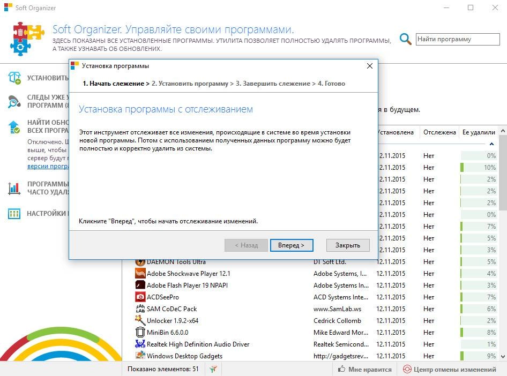The image size is (507, 376).
Task: Click step '3. Завершить слежение' in wizard
Action: (x=273, y=84)
